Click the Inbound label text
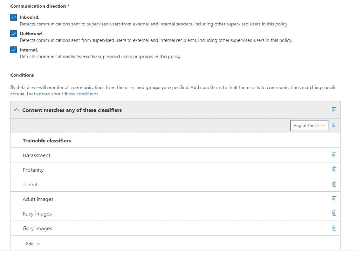This screenshot has height=253, width=357. pos(29,17)
